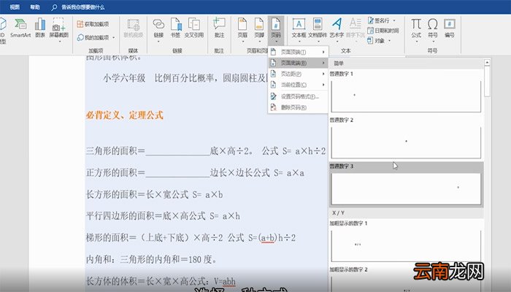This screenshot has width=511, height=292.
Task: Insert a bookmark (书签)
Action: point(175,28)
